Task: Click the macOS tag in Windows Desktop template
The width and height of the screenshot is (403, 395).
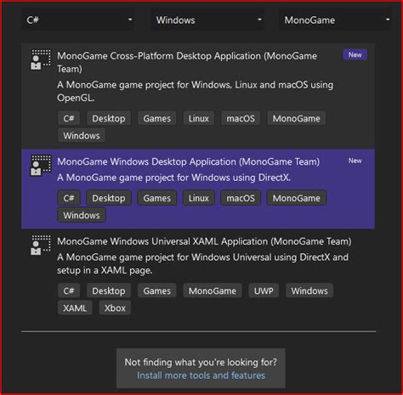Action: click(x=241, y=198)
